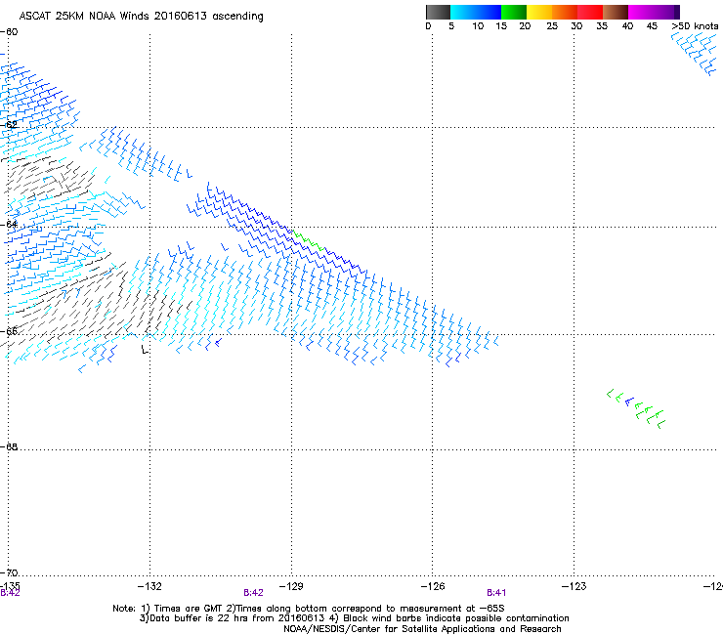This screenshot has width=723, height=635.
Task: Click the '25' color bar label
Action: coord(552,26)
